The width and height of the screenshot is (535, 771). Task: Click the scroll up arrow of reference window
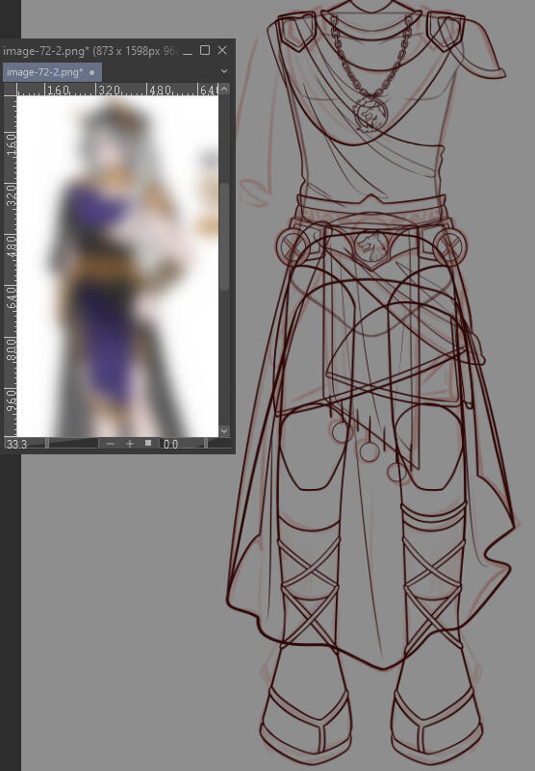pyautogui.click(x=224, y=89)
